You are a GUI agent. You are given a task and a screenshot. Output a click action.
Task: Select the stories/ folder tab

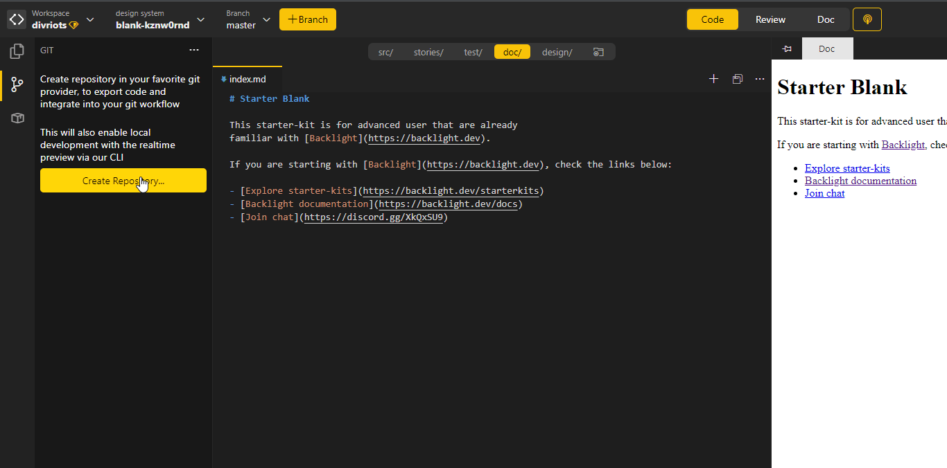428,52
